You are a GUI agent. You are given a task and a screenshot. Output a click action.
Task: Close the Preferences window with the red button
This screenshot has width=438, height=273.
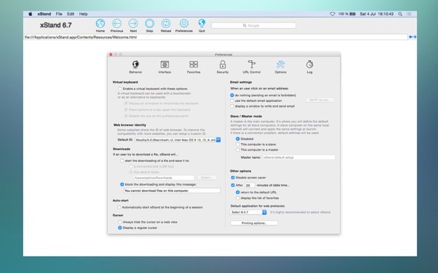pyautogui.click(x=111, y=54)
